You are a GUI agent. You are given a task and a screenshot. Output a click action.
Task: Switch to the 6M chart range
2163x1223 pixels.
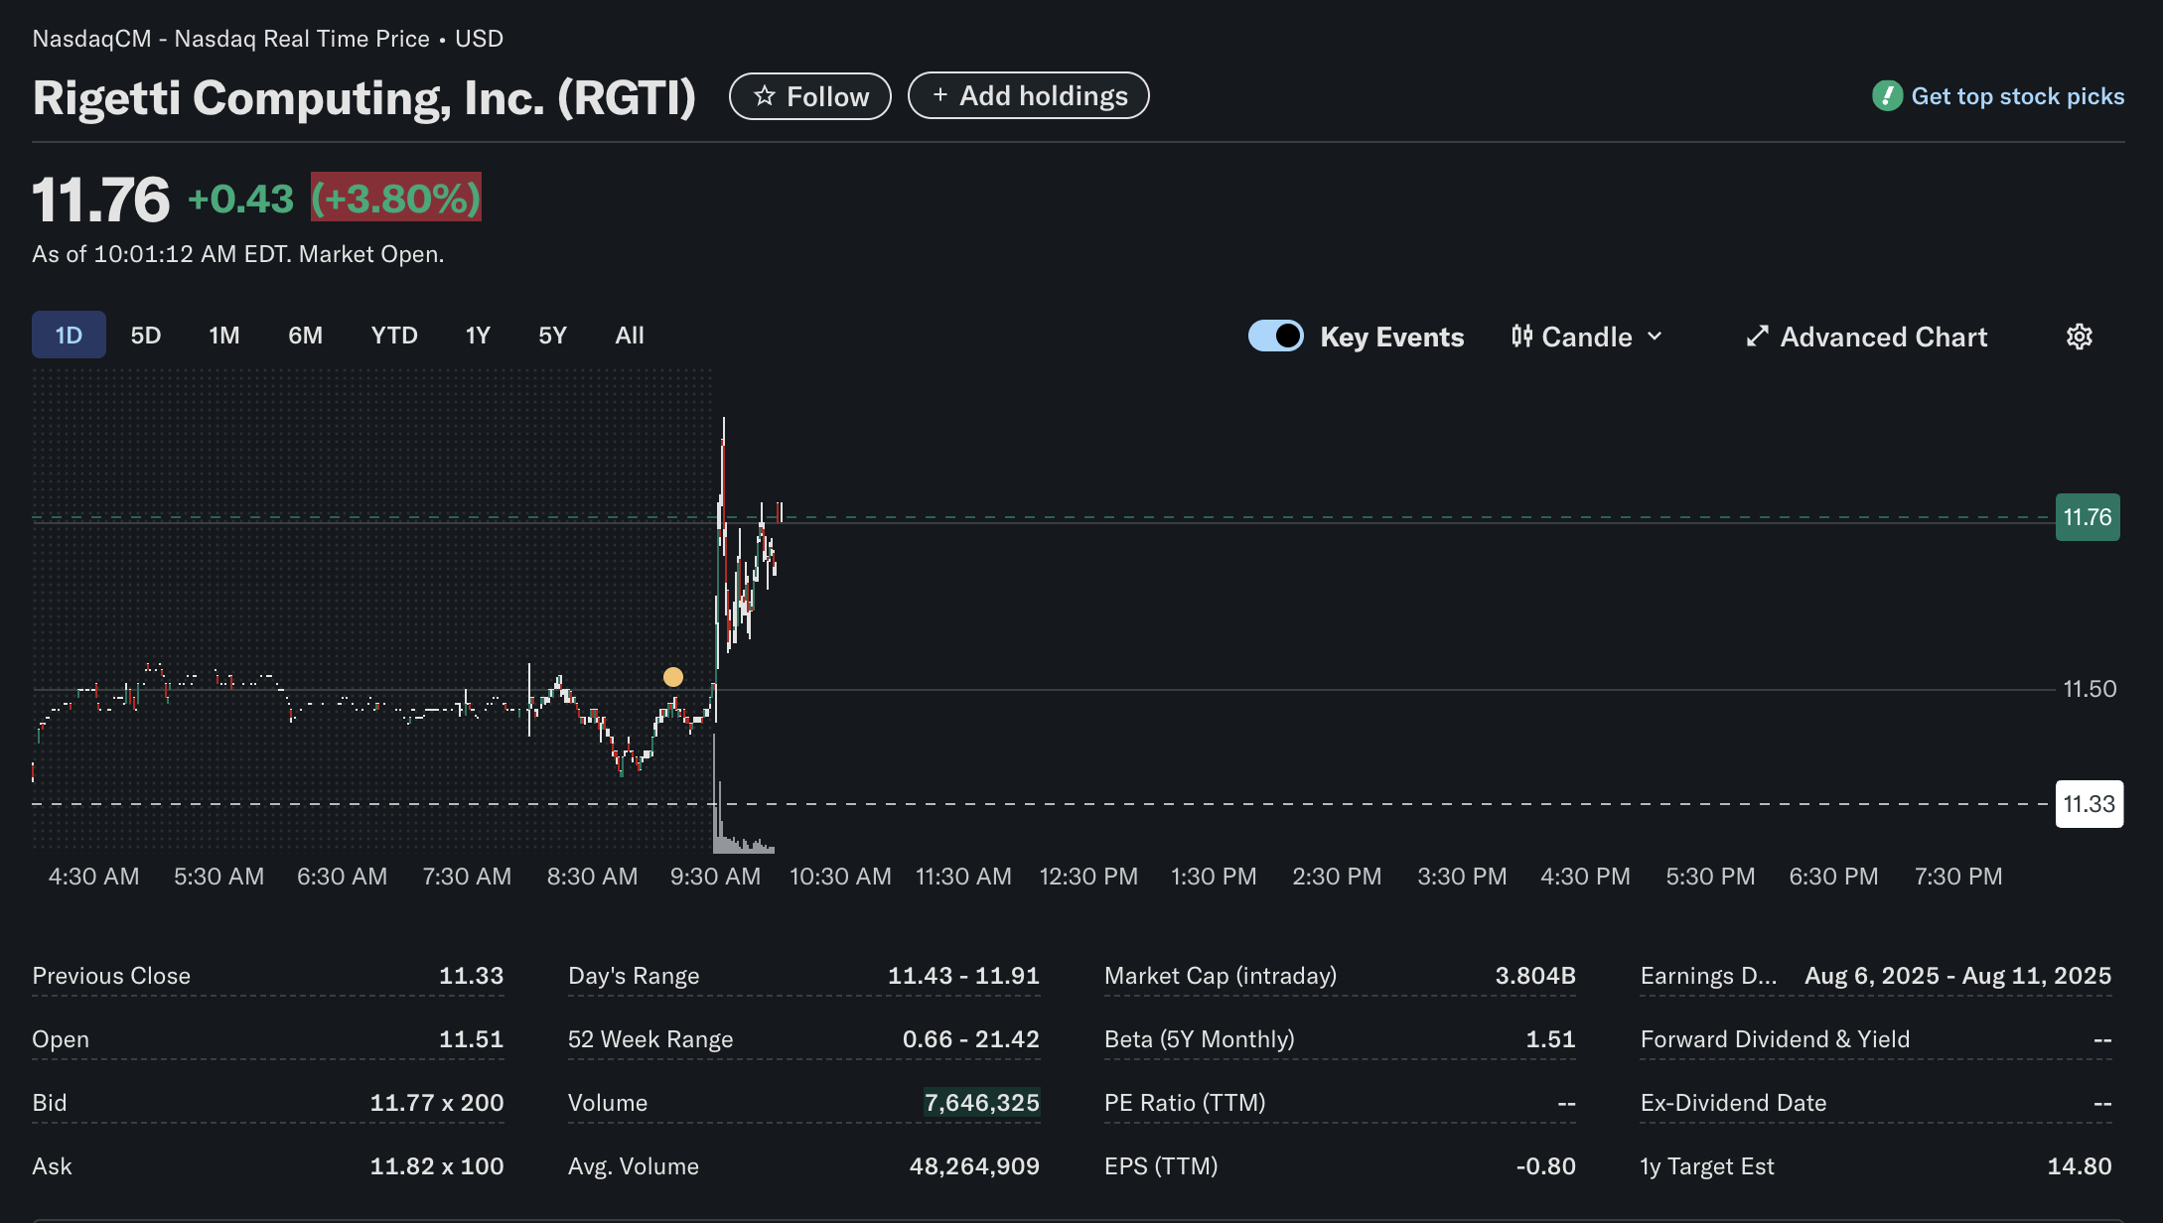pos(305,336)
